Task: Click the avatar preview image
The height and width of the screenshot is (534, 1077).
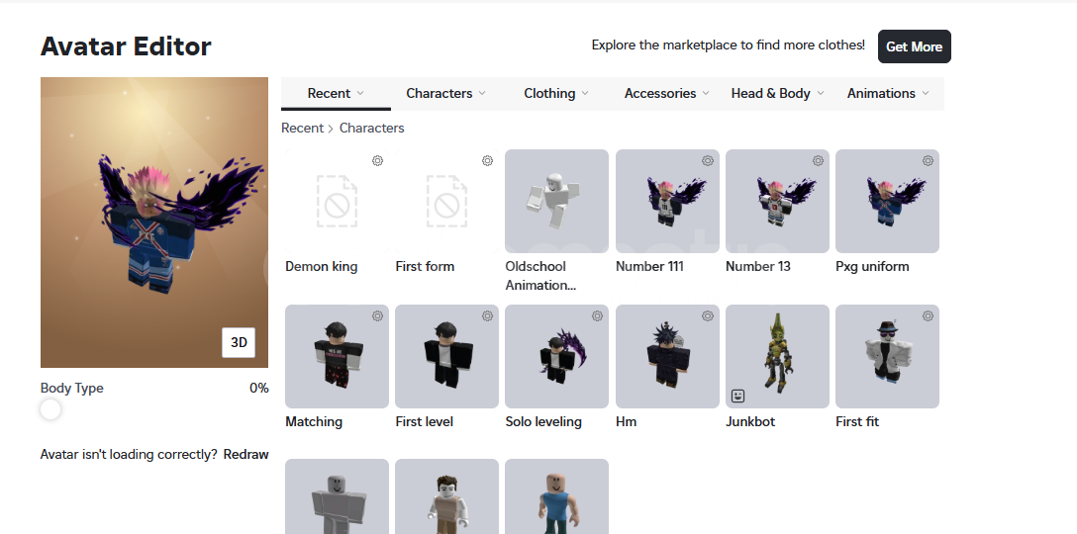Action: tap(154, 222)
